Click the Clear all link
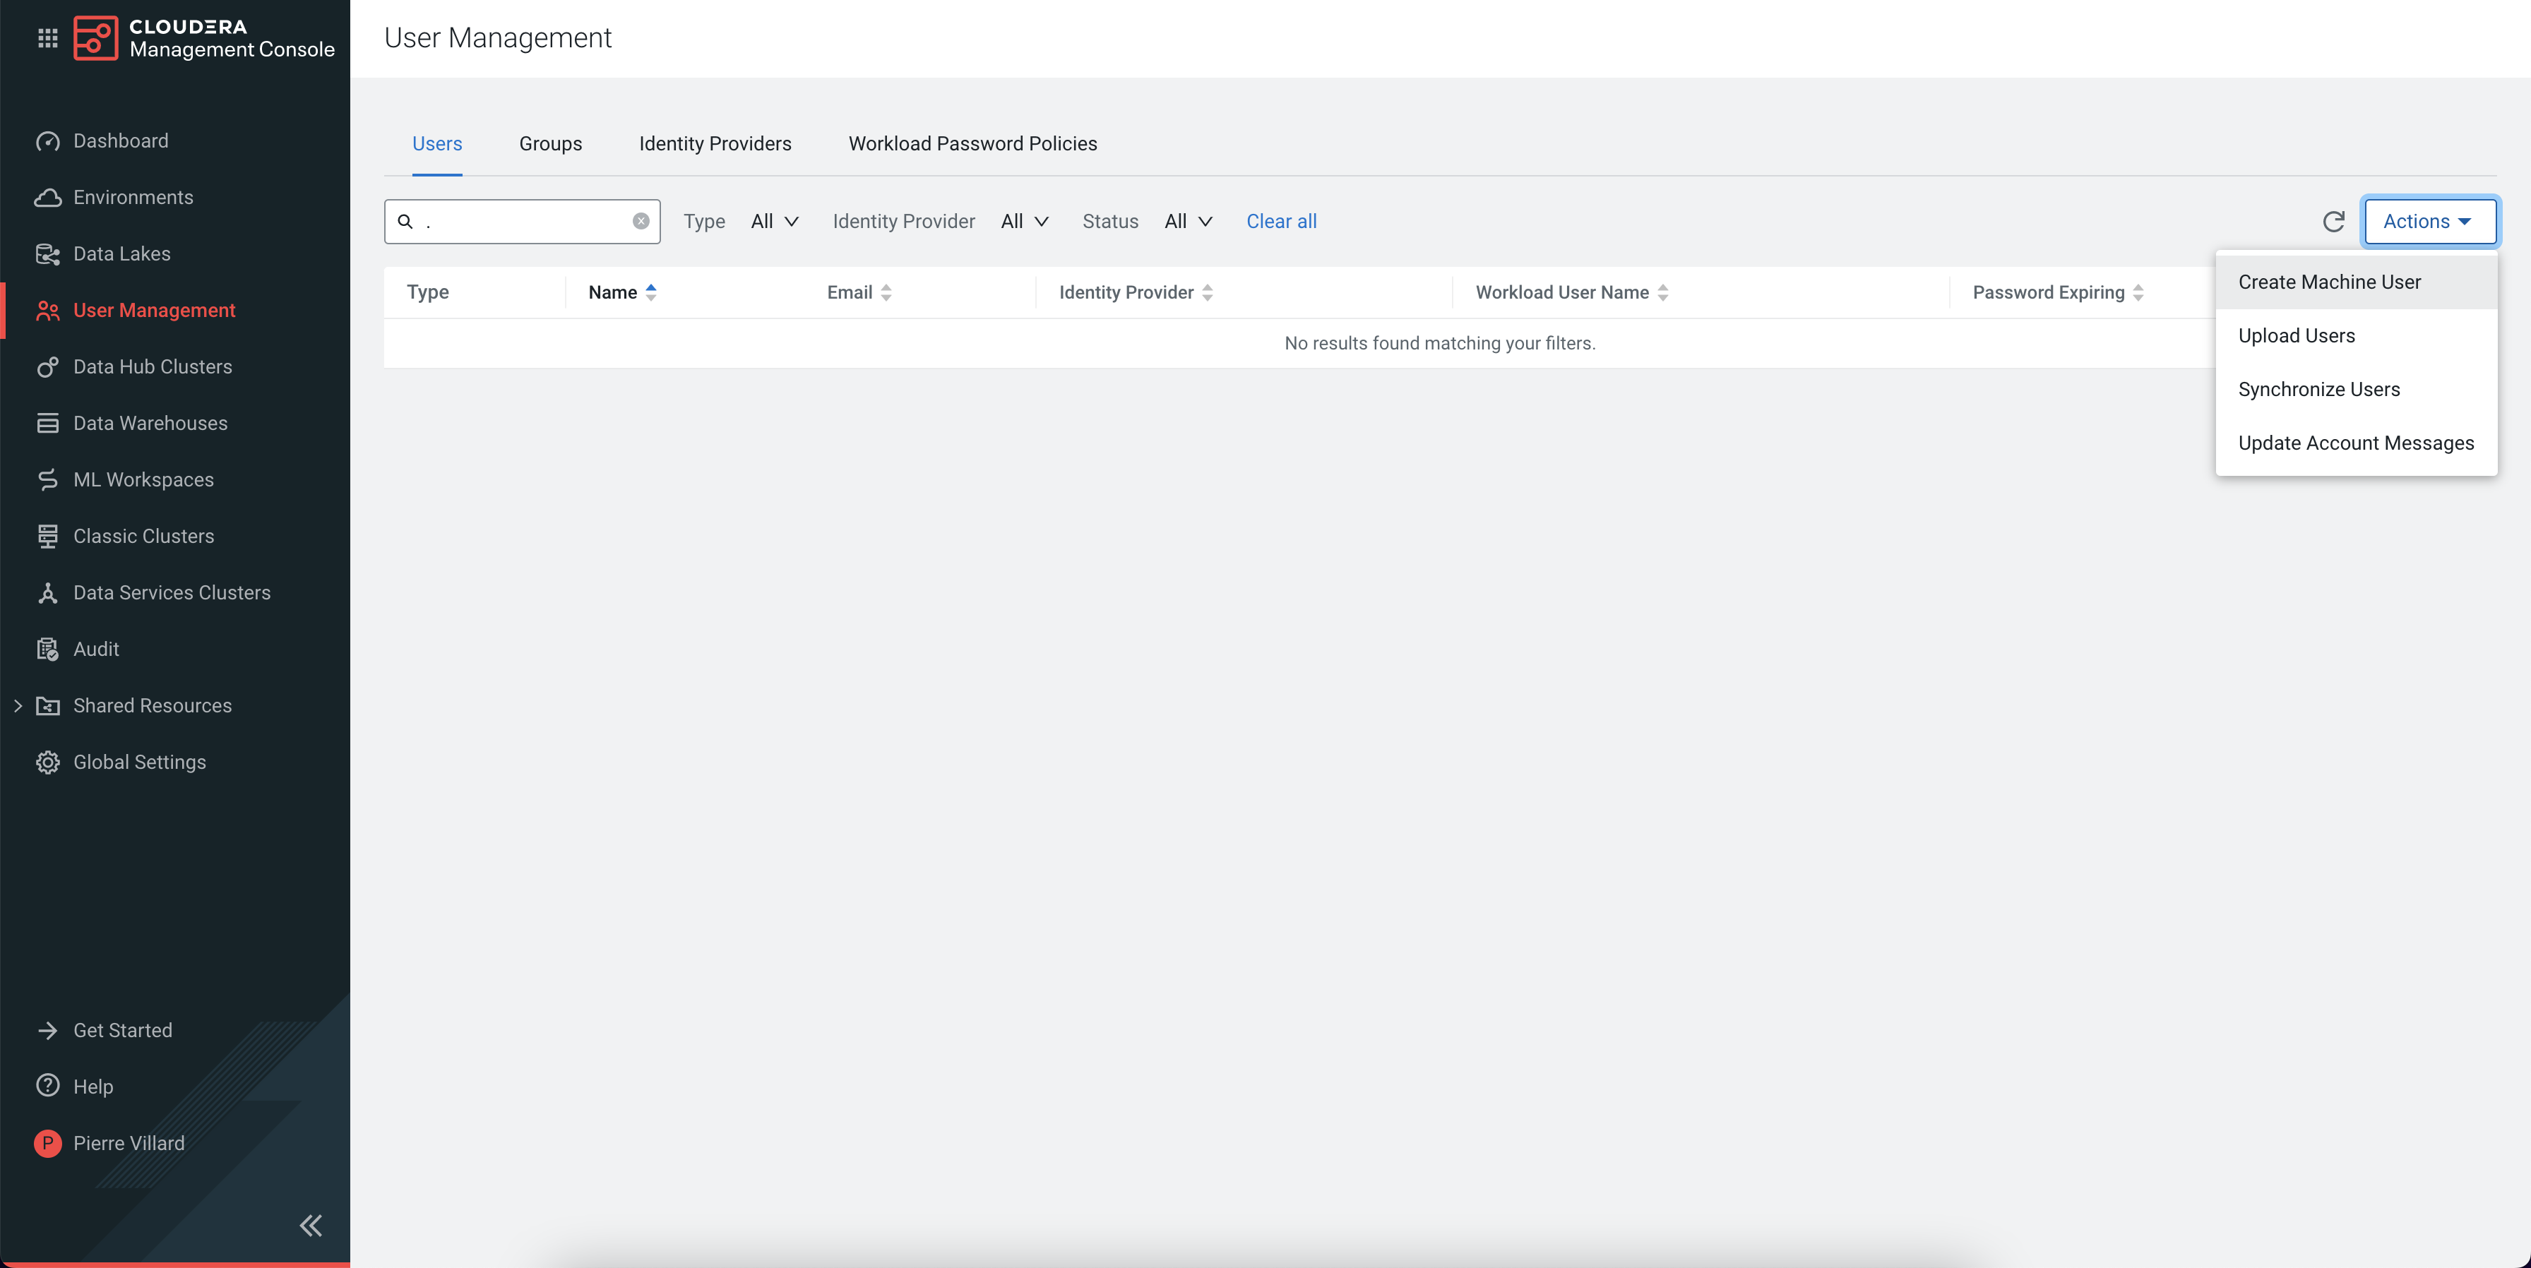 click(1281, 222)
